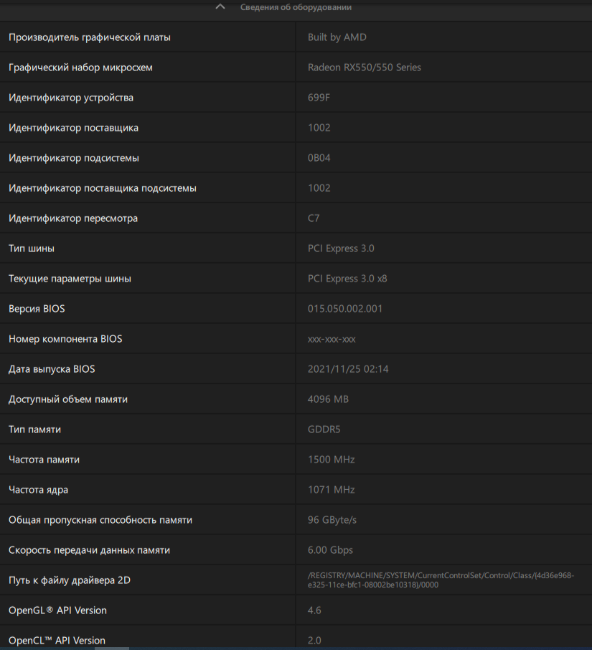Select the 2D driver registry path text
592x650 pixels.
click(x=441, y=580)
